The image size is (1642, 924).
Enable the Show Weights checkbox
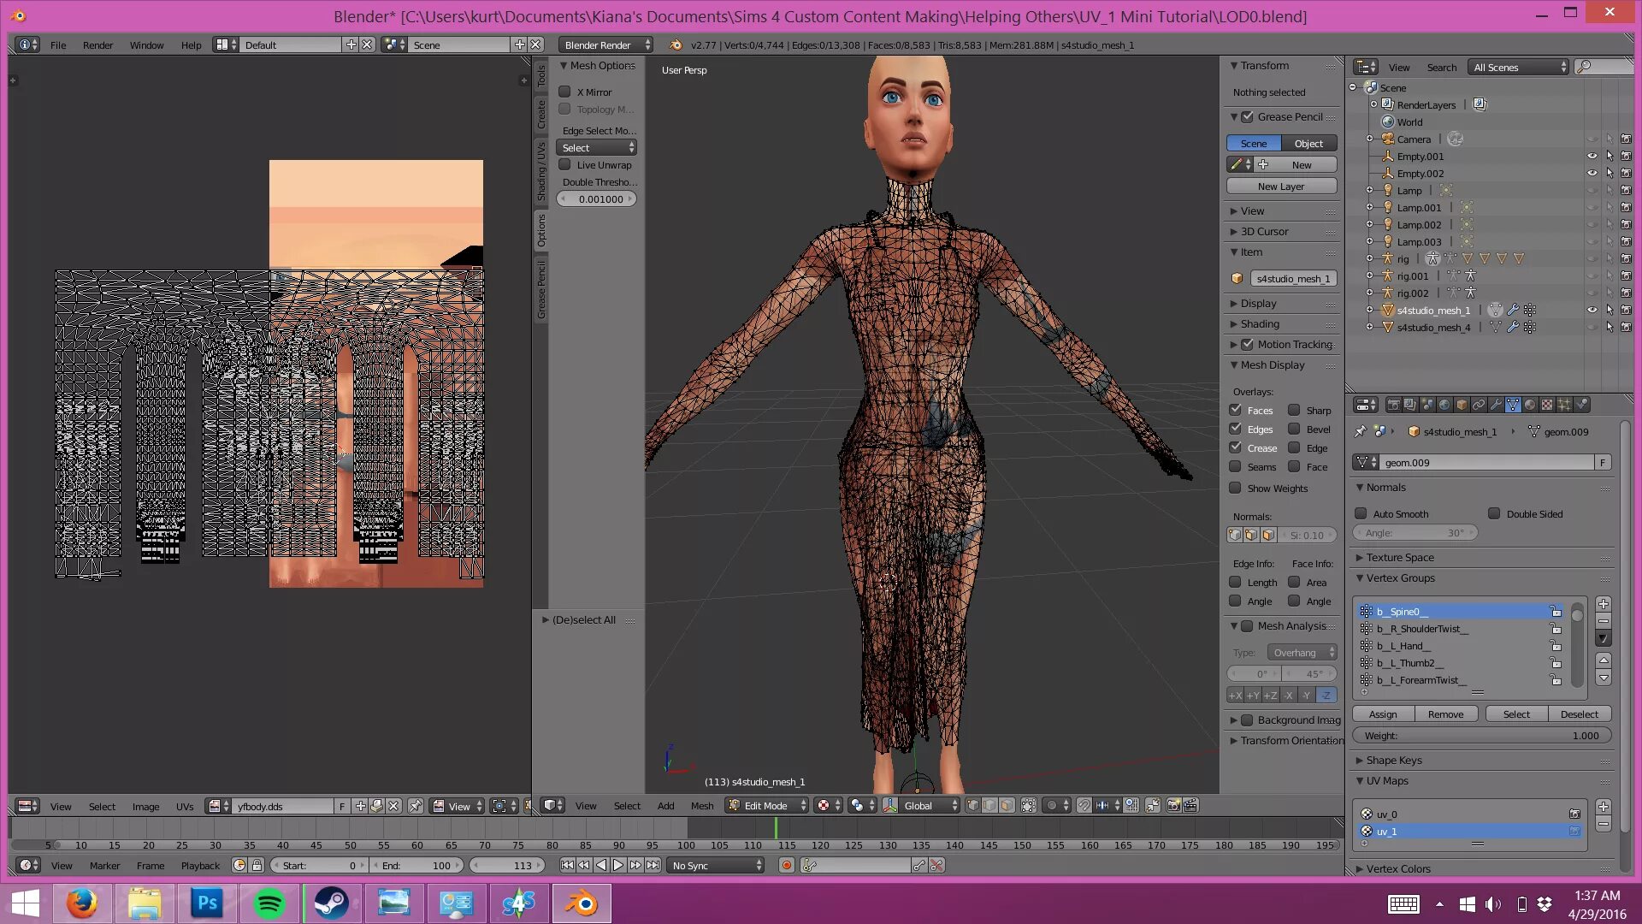click(x=1235, y=488)
